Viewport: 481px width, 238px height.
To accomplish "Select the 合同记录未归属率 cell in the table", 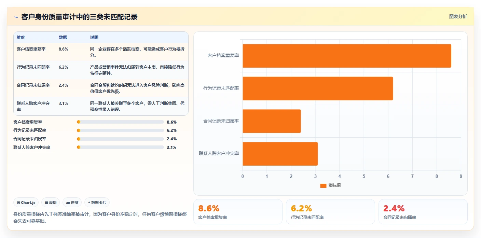I will [x=33, y=85].
